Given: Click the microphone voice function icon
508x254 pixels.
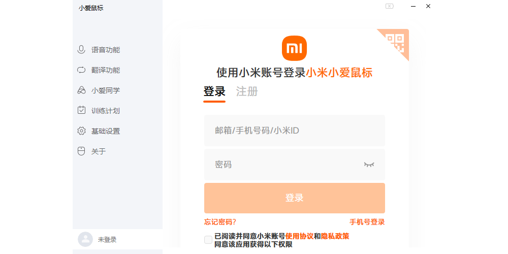Looking at the screenshot, I should tap(81, 50).
